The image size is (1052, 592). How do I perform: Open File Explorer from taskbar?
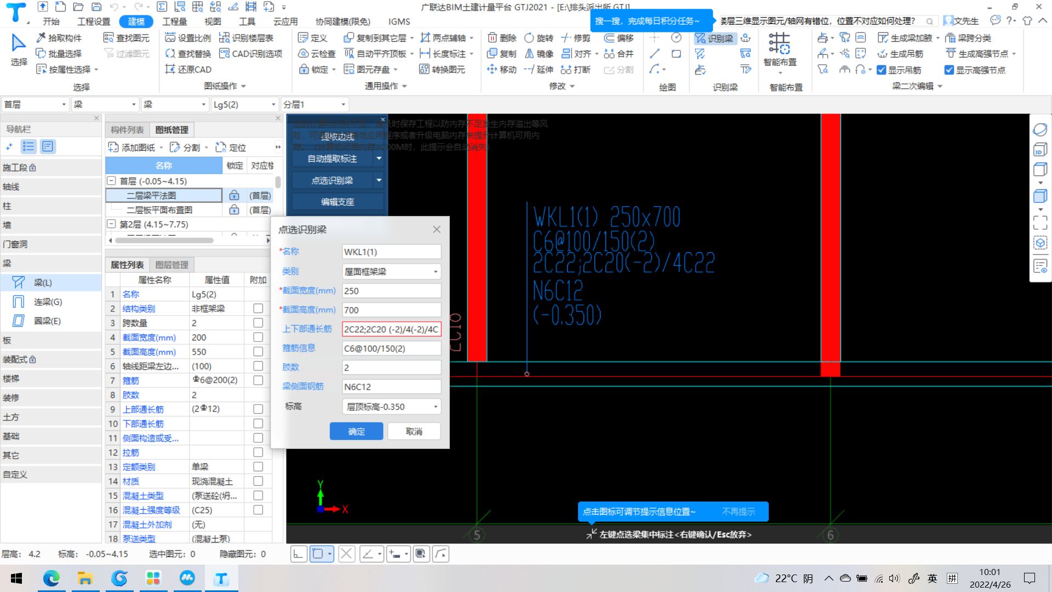coord(85,578)
